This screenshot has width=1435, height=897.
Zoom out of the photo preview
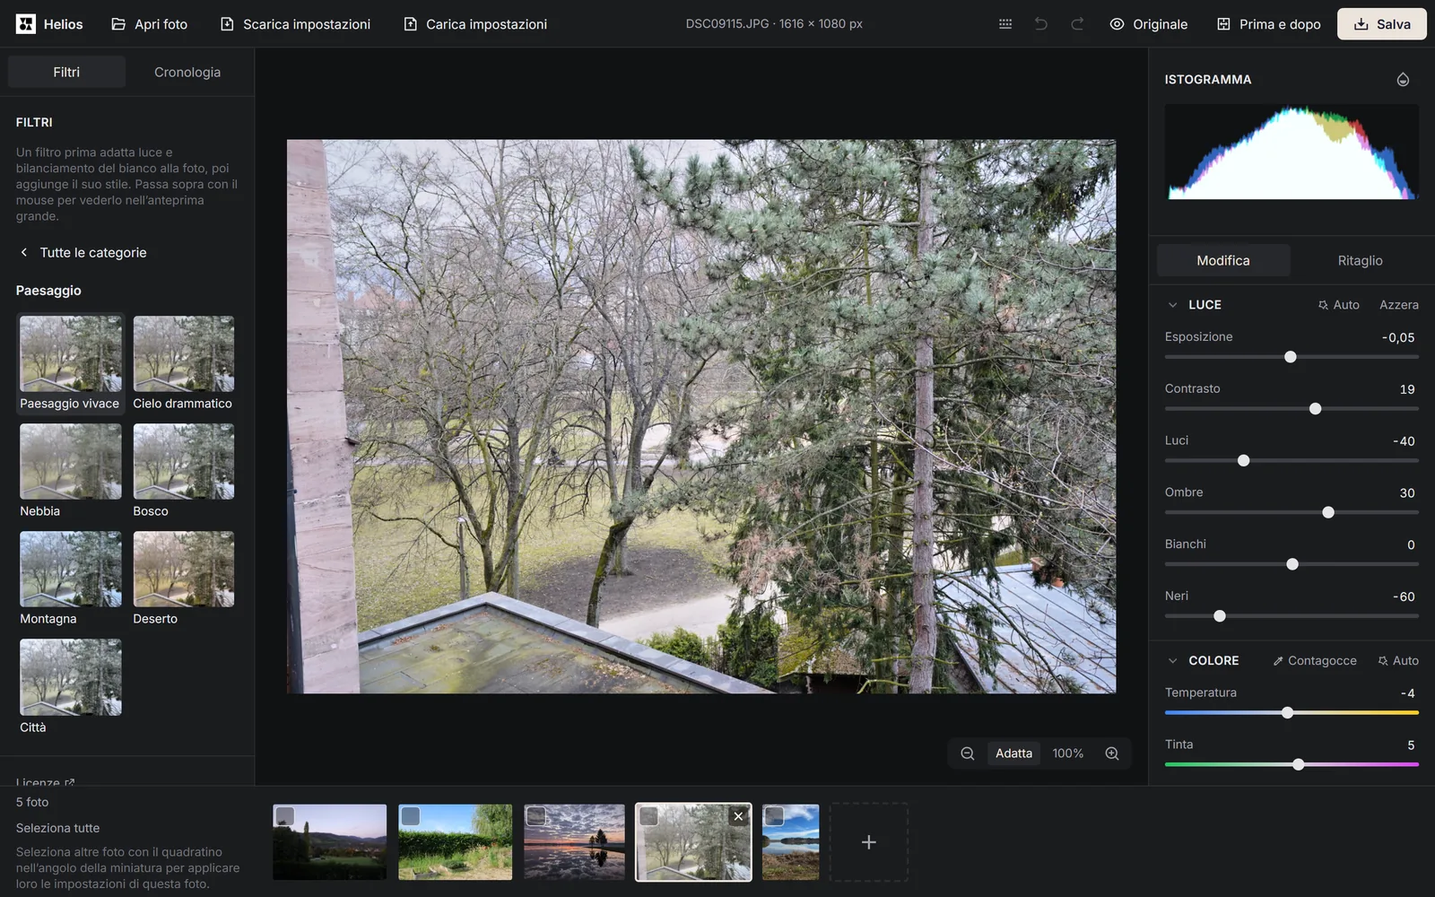point(968,753)
